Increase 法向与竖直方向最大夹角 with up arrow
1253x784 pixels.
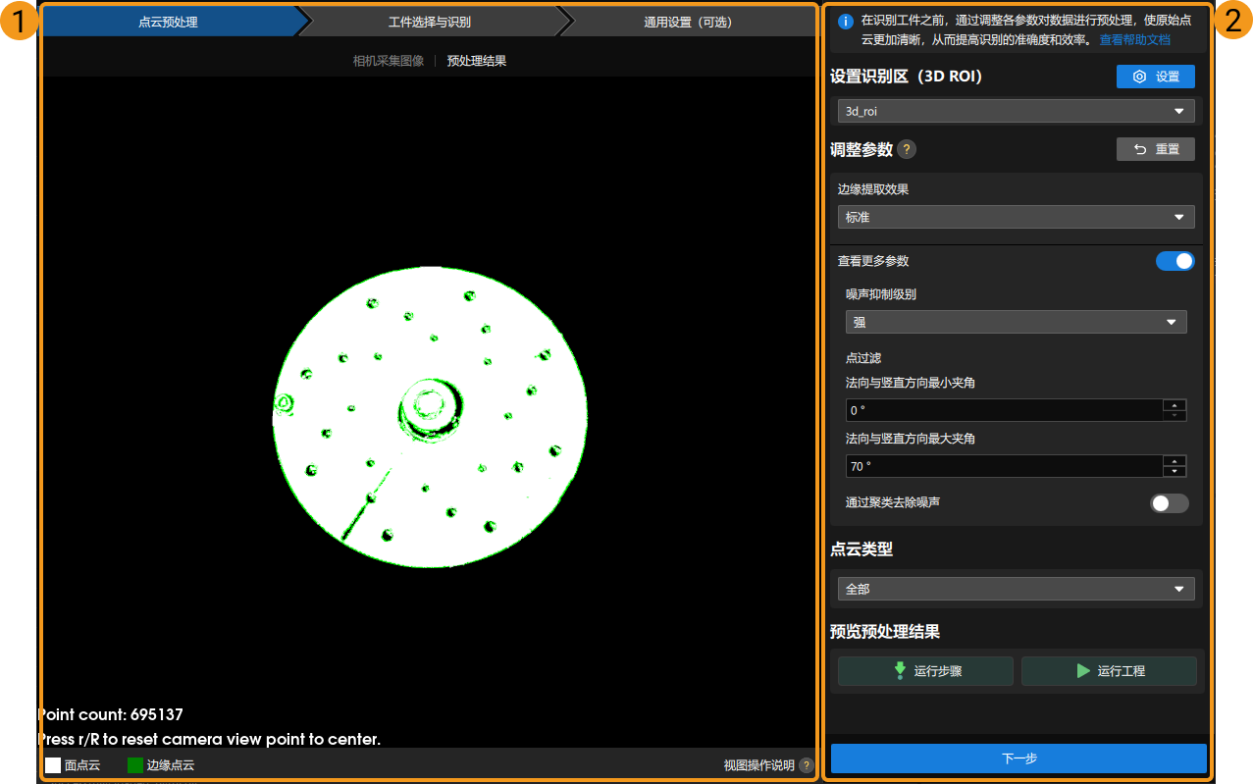point(1175,460)
